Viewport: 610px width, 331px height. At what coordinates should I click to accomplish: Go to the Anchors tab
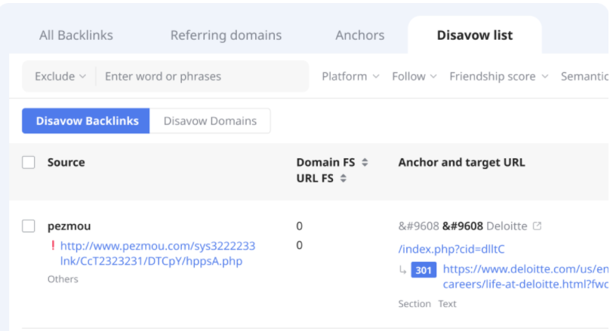click(359, 35)
